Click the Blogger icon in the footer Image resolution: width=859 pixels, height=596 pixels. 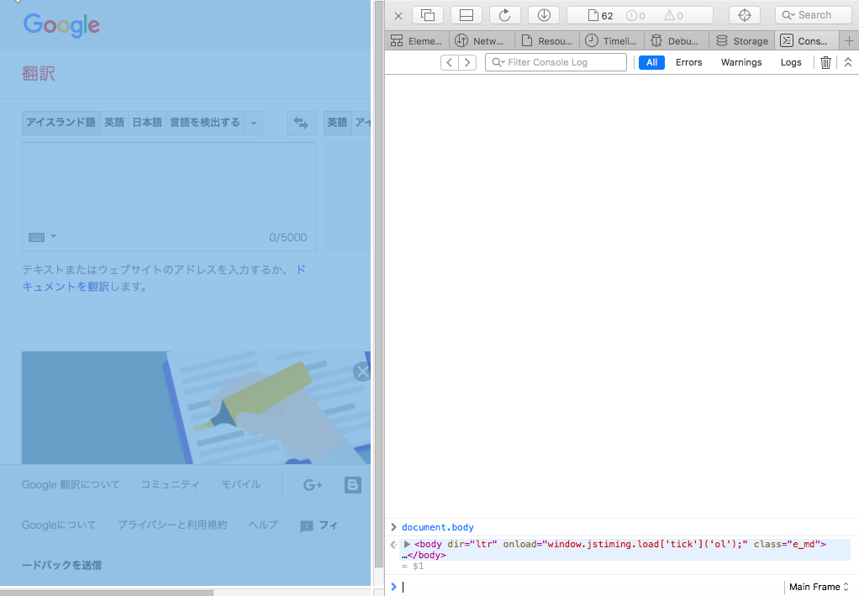pos(353,485)
